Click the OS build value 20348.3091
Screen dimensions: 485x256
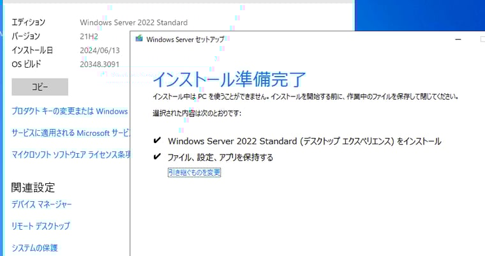point(100,64)
